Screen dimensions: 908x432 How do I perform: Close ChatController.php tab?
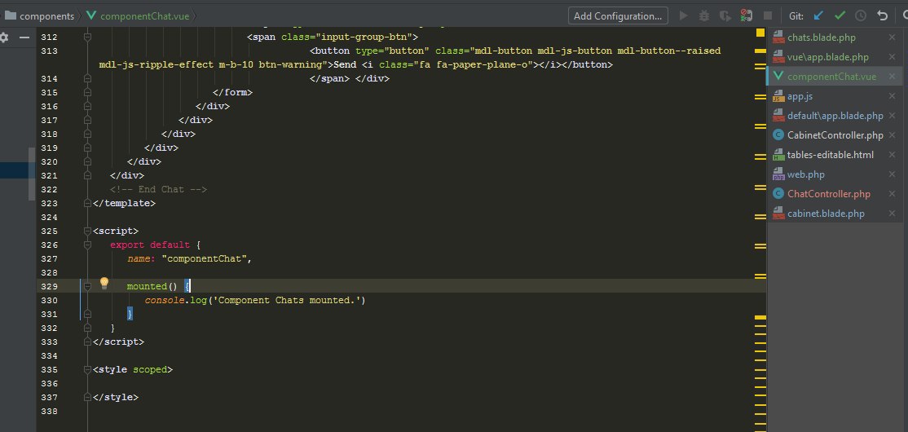point(892,194)
